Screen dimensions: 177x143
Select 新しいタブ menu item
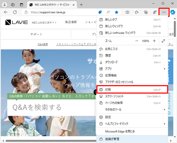(132, 20)
